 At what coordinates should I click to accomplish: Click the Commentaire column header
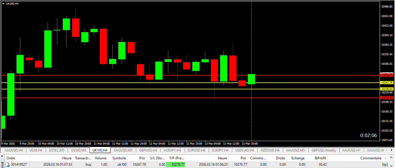(370, 158)
